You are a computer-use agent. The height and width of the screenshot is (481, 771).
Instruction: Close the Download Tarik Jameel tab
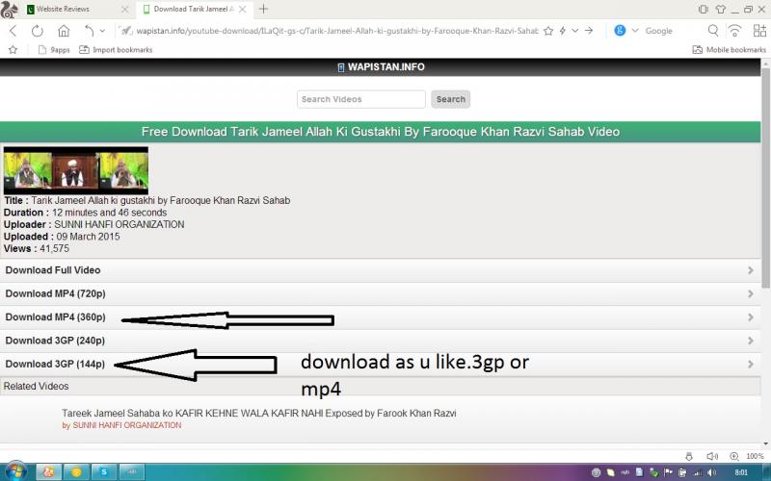243,10
